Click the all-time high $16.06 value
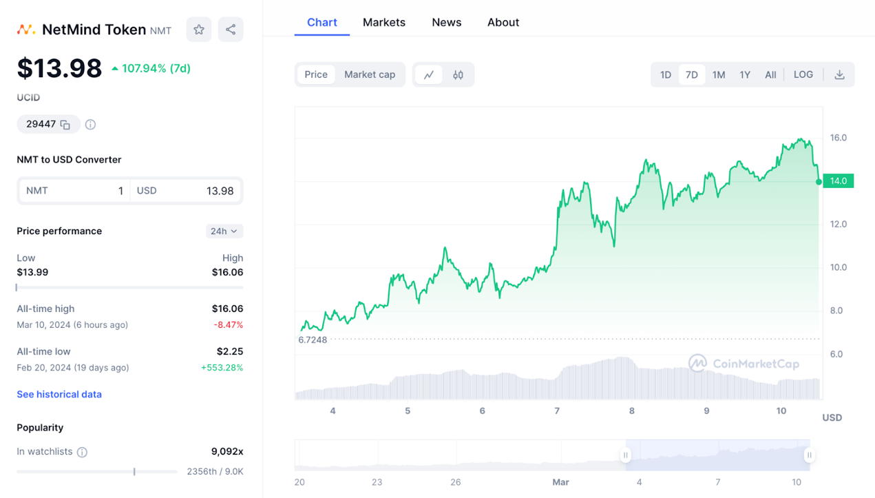 coord(227,309)
